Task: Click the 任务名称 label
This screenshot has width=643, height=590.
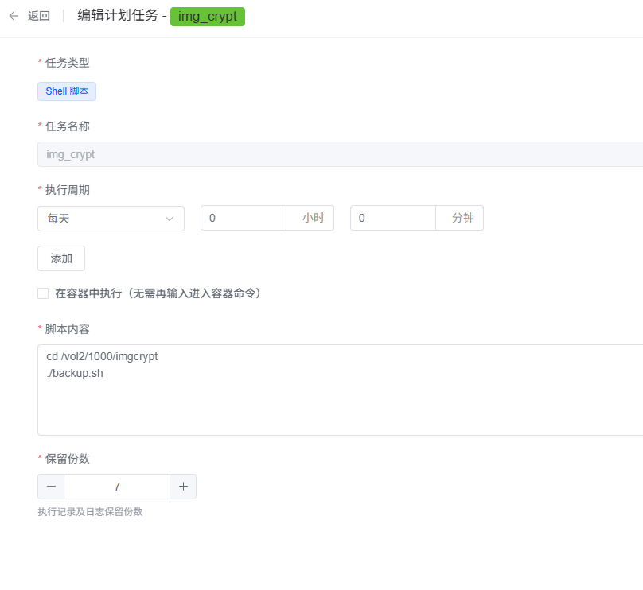Action: (68, 126)
